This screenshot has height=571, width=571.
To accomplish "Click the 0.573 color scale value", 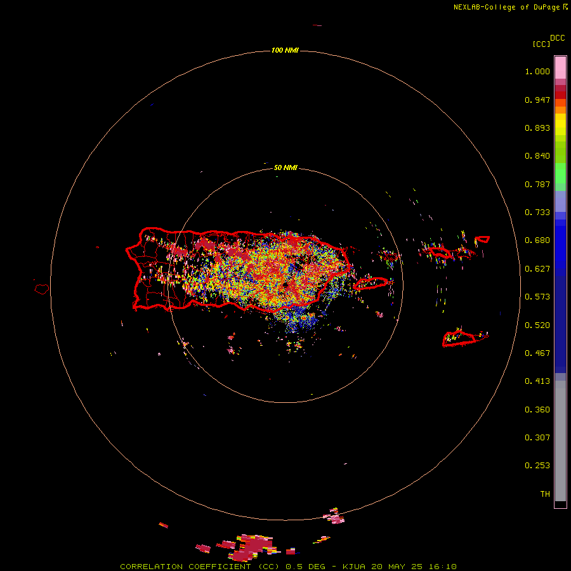I will (x=537, y=297).
